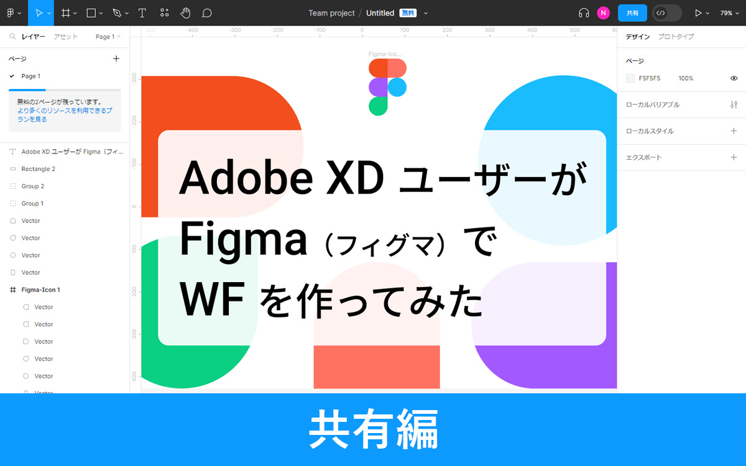Click the エクスポート section label
746x466 pixels.
coord(643,157)
